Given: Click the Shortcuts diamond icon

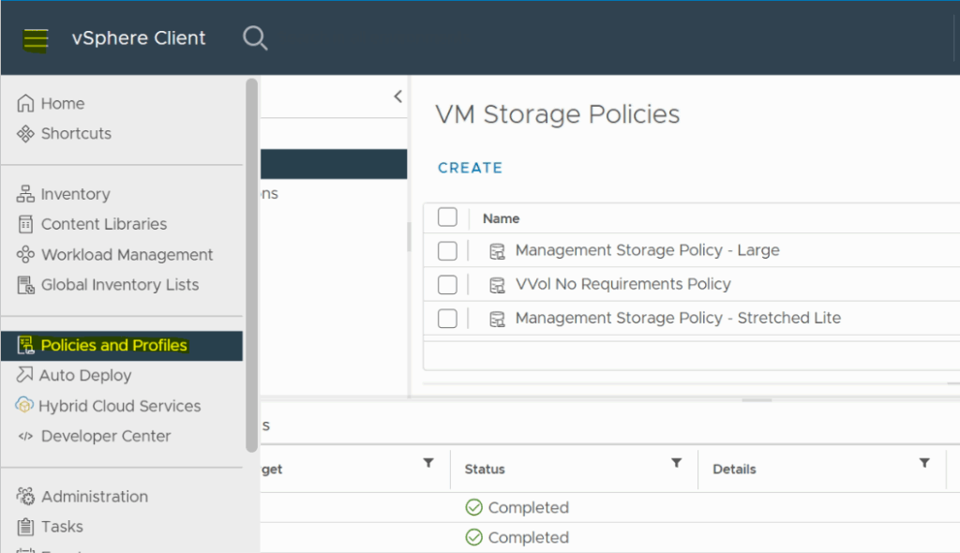Looking at the screenshot, I should click(x=25, y=133).
